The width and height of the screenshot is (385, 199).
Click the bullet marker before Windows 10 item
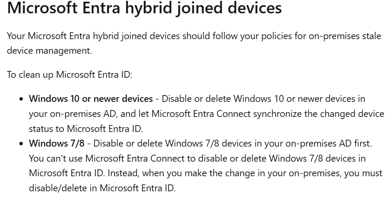[x=22, y=99]
